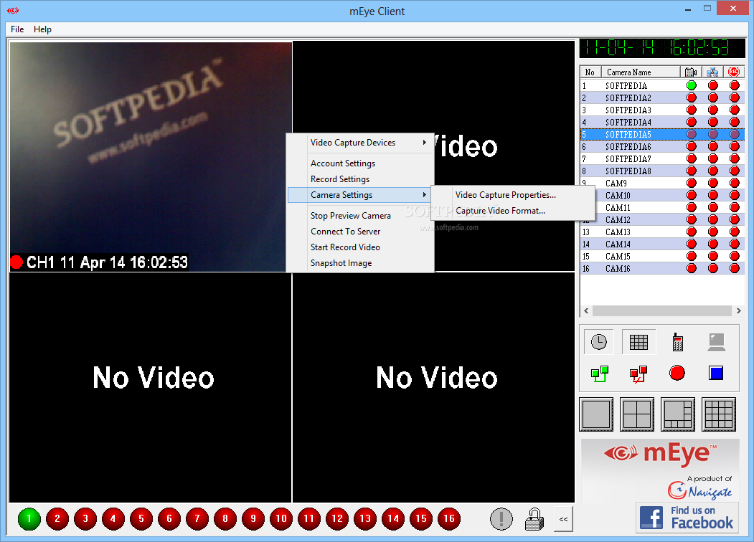Select the SOFTPEDIA5 highlighted row
The width and height of the screenshot is (754, 542).
[662, 135]
